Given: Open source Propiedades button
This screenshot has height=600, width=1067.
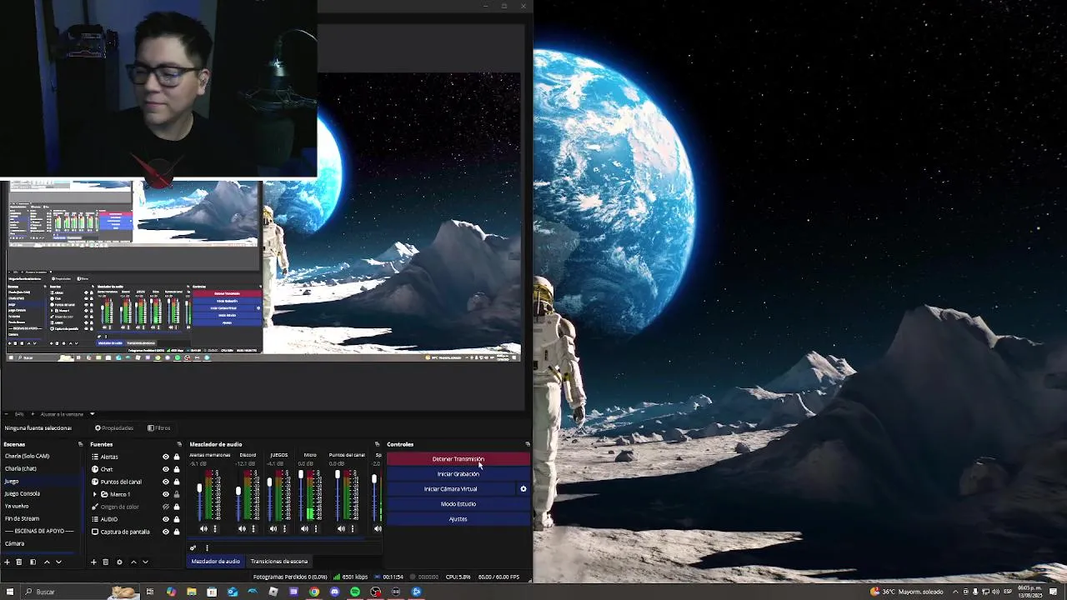Looking at the screenshot, I should [x=114, y=428].
